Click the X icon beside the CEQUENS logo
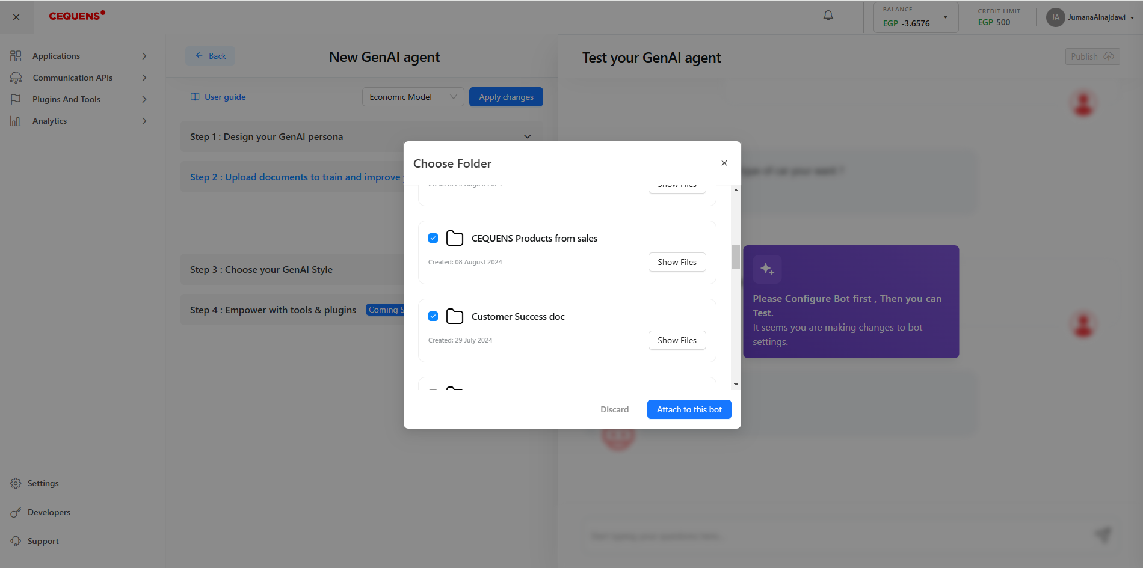This screenshot has height=568, width=1143. pyautogui.click(x=16, y=17)
